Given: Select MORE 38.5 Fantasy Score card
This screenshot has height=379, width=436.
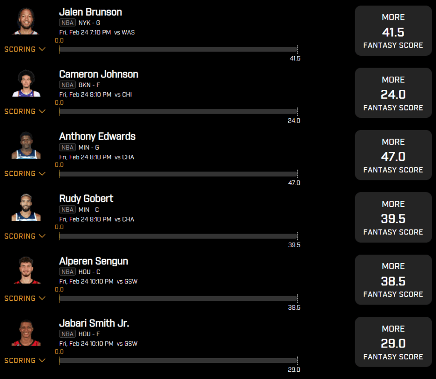Looking at the screenshot, I should (393, 280).
